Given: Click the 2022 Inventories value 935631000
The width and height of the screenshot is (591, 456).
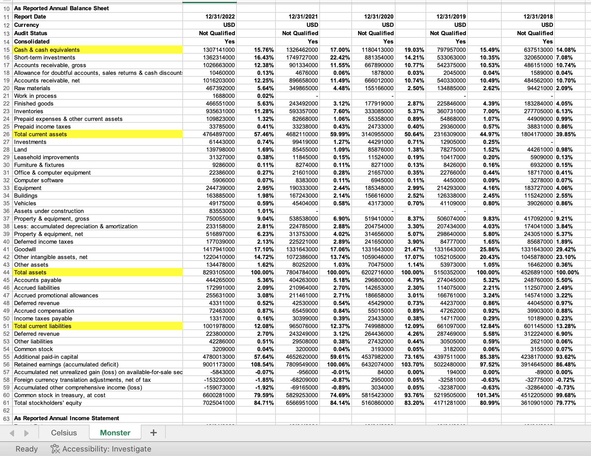Looking at the screenshot, I should coord(210,111).
